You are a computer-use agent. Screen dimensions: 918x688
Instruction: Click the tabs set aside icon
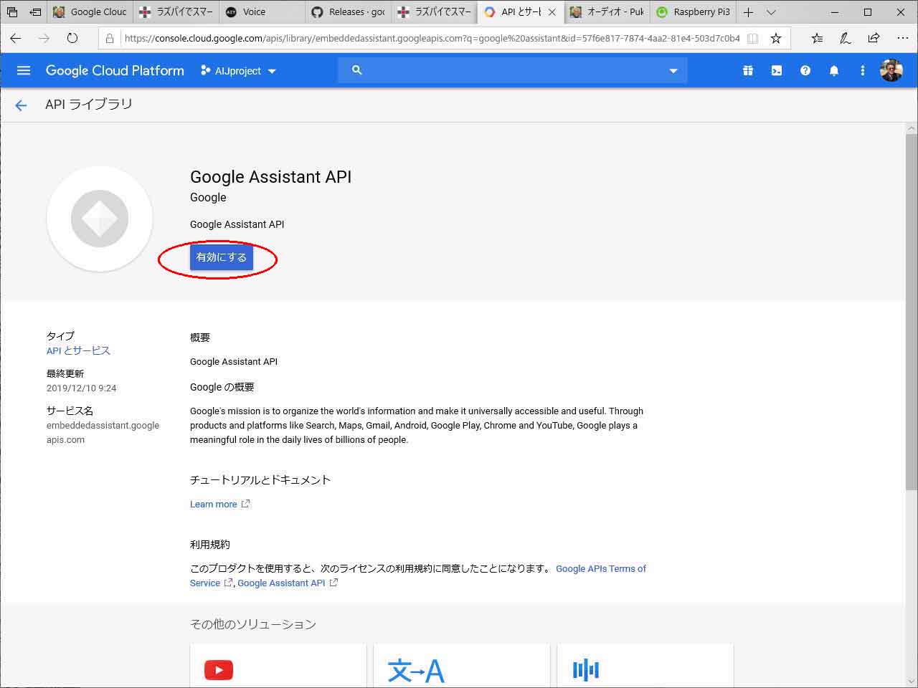point(11,11)
